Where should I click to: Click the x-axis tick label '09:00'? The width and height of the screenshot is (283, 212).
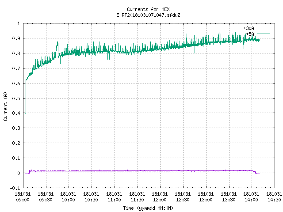[23, 200]
